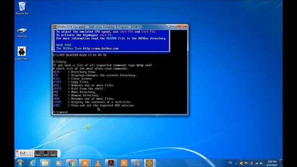Click the 'help /all' highlighted text
297x167 pixels.
coord(144,65)
